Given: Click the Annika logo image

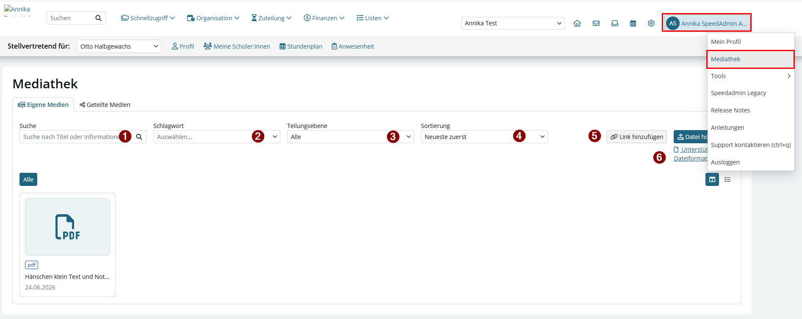Looking at the screenshot, I should click(17, 11).
